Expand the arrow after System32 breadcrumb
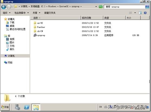The image size is (151, 112). click(70, 6)
